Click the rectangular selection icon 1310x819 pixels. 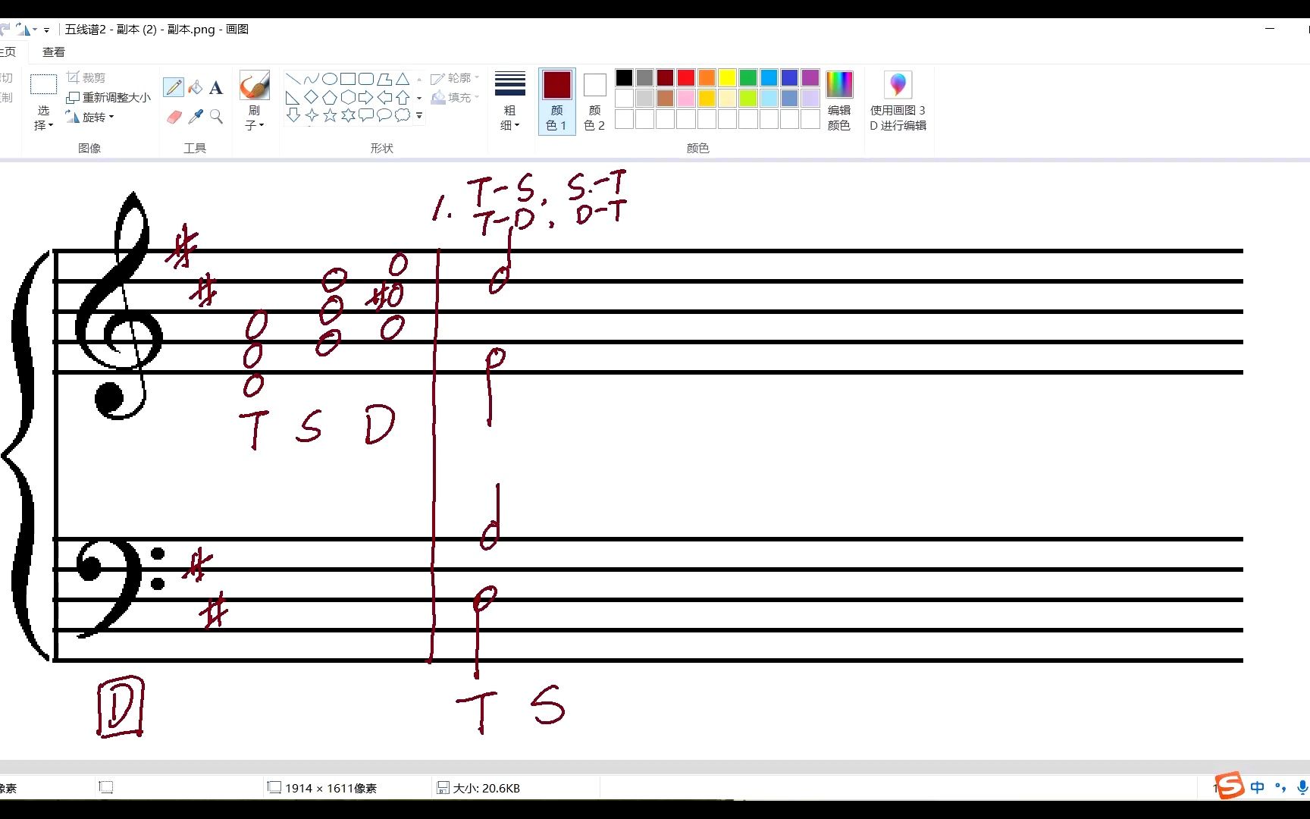43,84
